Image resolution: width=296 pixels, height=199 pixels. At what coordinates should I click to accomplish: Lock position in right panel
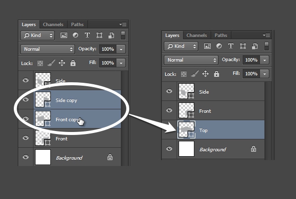point(205,74)
